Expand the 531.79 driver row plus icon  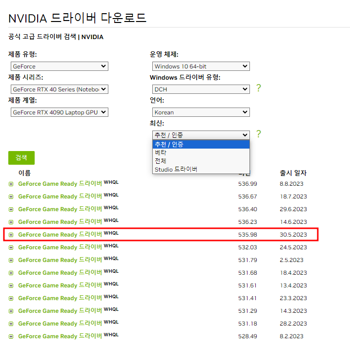11,260
